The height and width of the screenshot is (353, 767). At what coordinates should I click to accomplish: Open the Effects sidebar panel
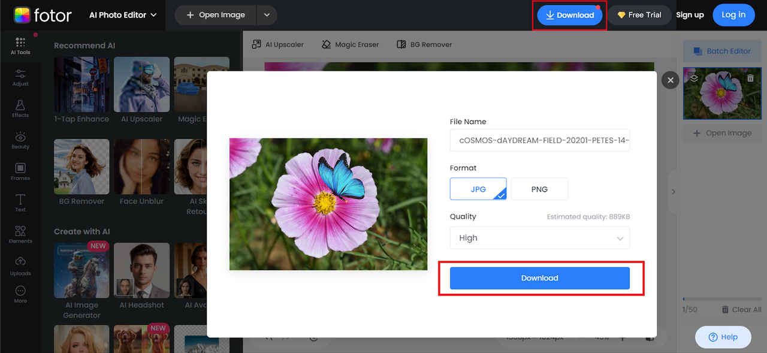20,108
